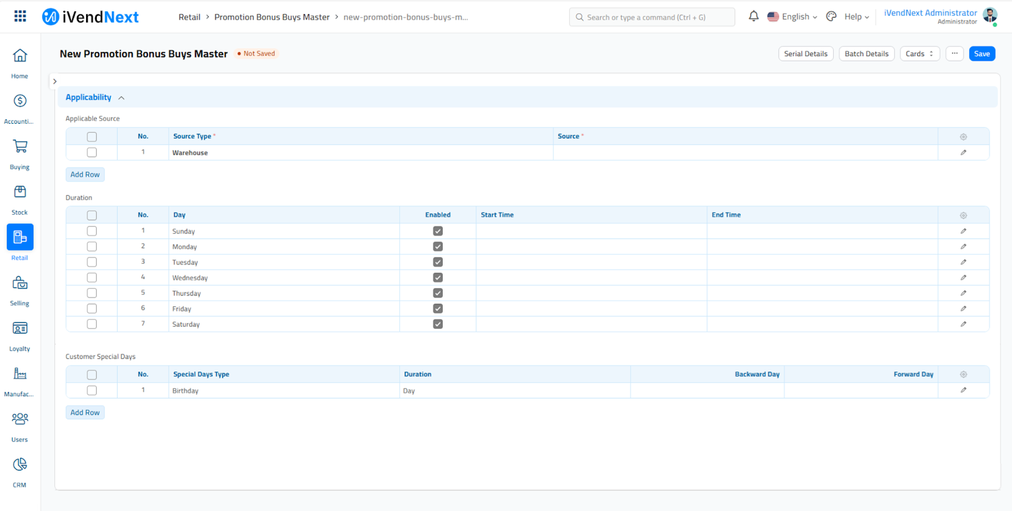Click the Save button
Image resolution: width=1012 pixels, height=511 pixels.
(982, 54)
